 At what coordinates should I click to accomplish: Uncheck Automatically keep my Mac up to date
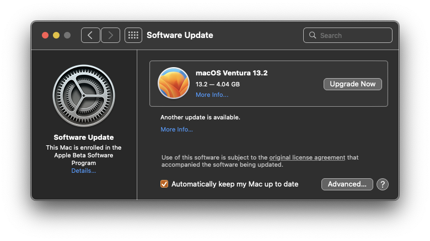click(164, 184)
